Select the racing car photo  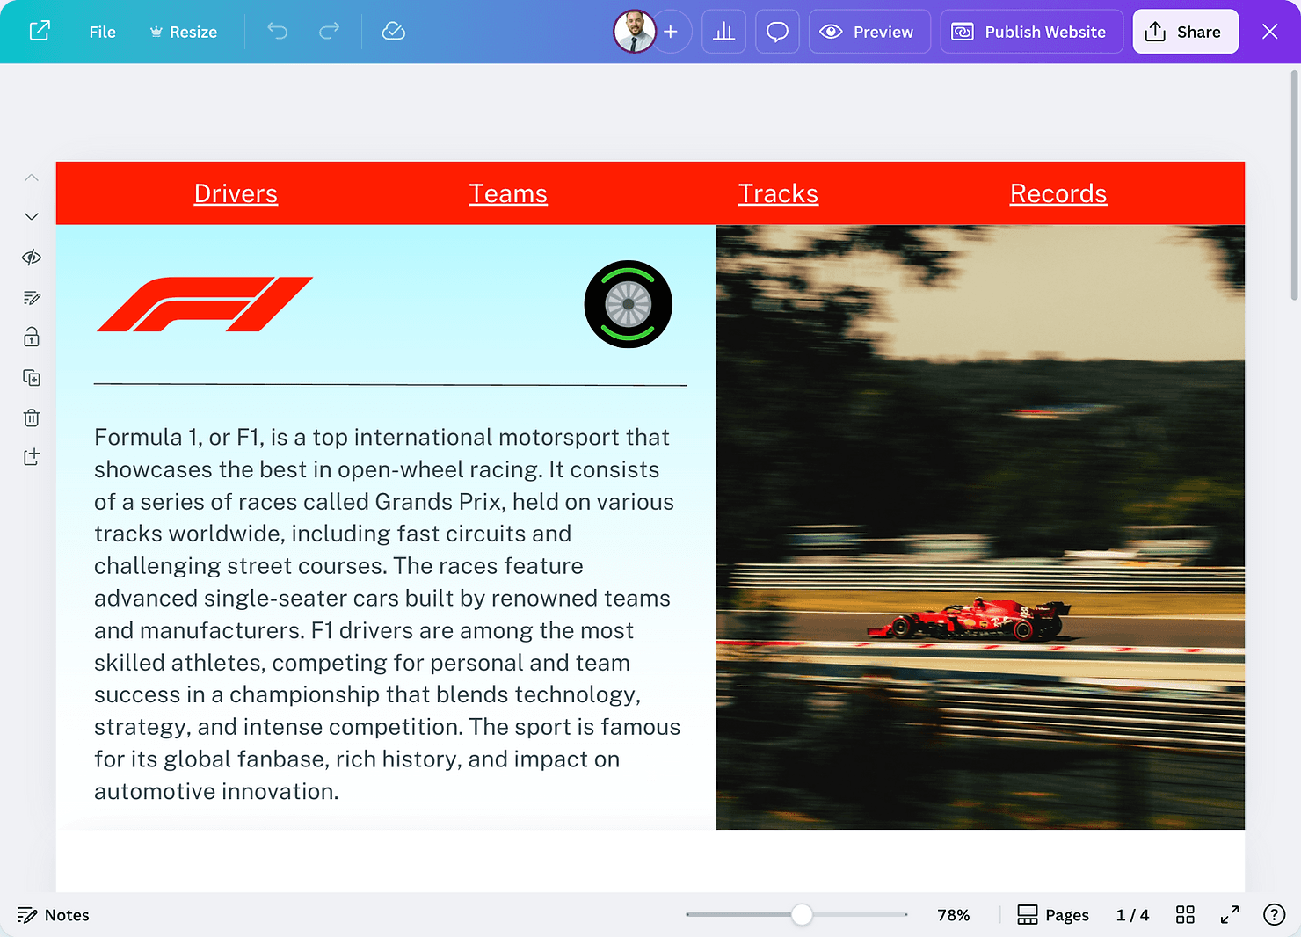click(980, 527)
